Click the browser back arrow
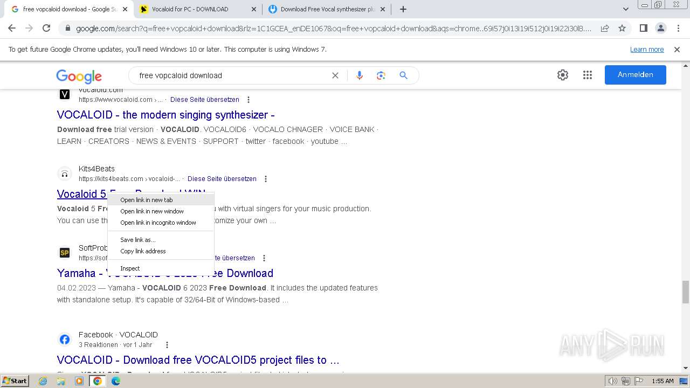690x388 pixels. tap(12, 28)
